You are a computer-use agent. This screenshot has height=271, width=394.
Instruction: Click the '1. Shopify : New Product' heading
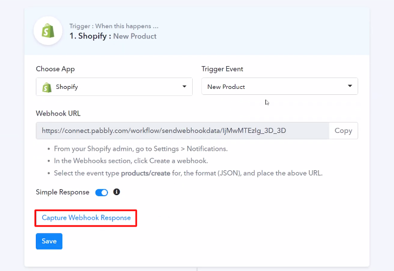113,36
